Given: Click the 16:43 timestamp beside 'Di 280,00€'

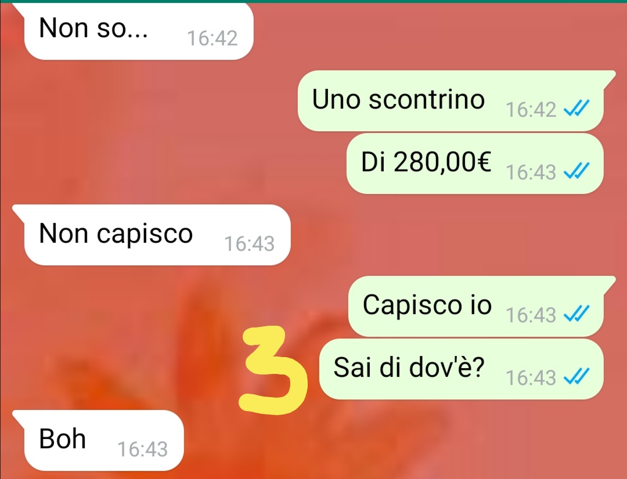Looking at the screenshot, I should point(531,172).
